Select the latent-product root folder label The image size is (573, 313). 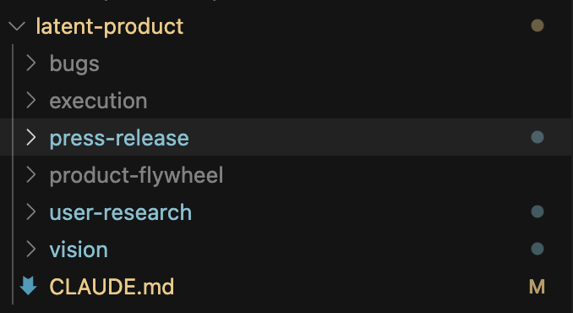(110, 26)
